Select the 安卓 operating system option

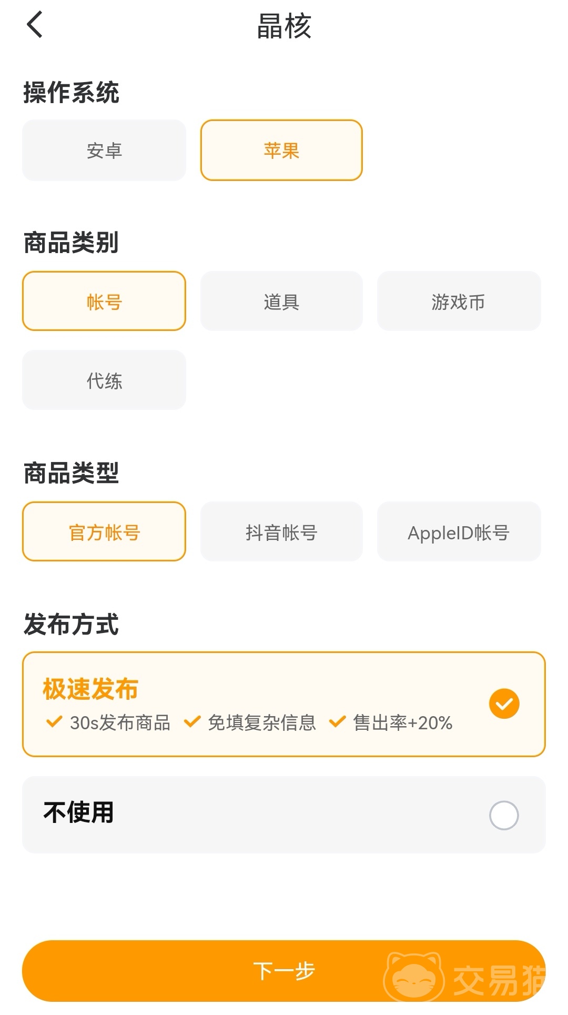[104, 150]
